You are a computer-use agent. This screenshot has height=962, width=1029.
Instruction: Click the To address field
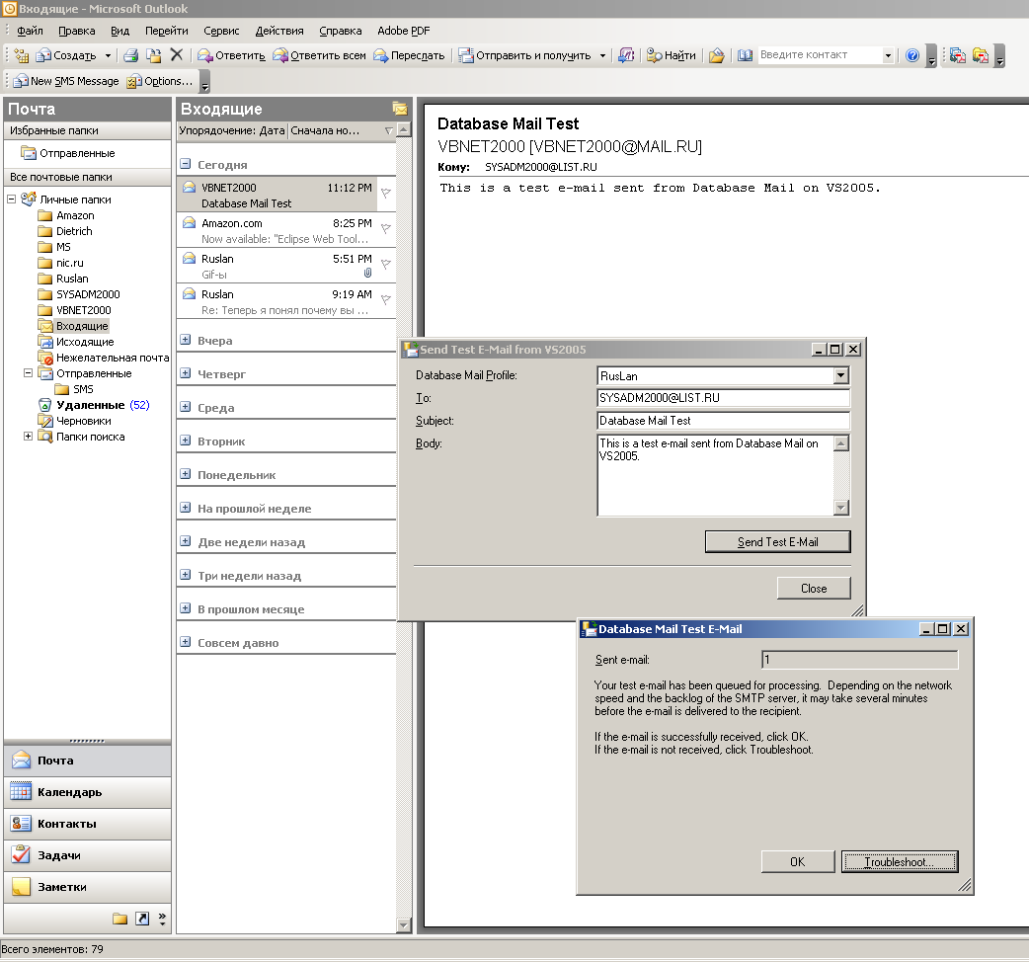(x=723, y=398)
